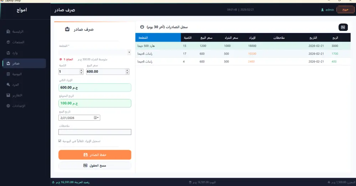The width and height of the screenshot is (356, 186).
Task: Click inside the ملاحظات notes field
Action: coord(95,132)
